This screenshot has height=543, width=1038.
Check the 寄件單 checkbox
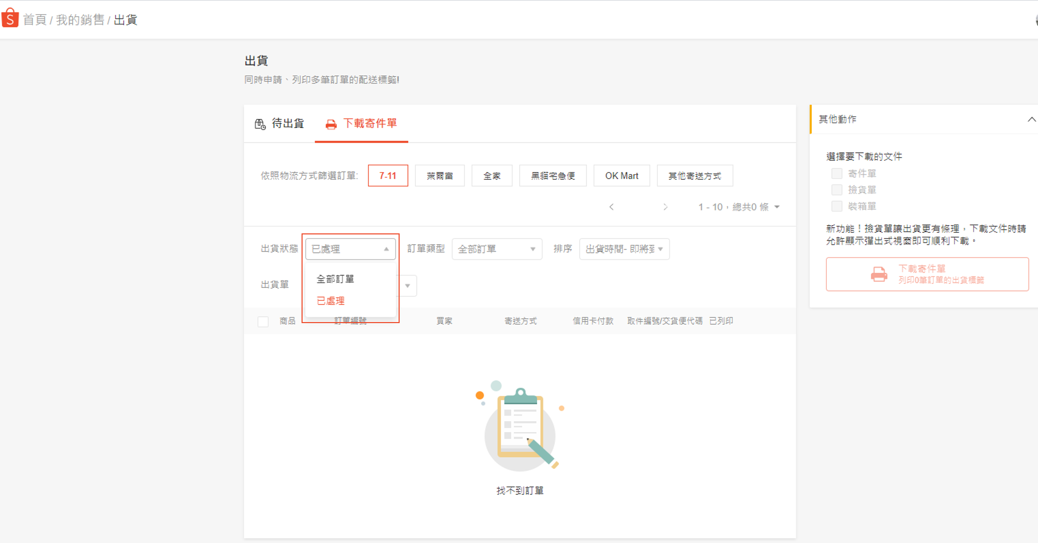pos(836,173)
